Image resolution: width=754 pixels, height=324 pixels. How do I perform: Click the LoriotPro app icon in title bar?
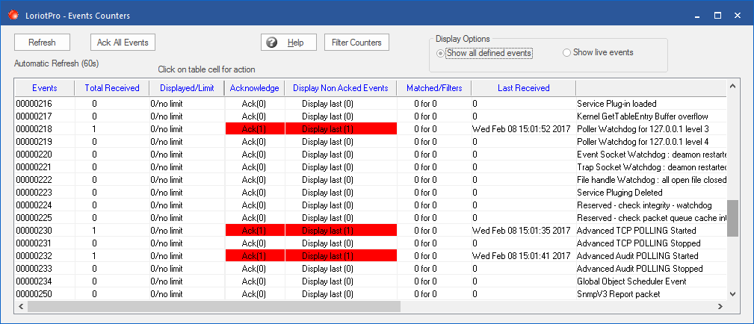click(12, 14)
